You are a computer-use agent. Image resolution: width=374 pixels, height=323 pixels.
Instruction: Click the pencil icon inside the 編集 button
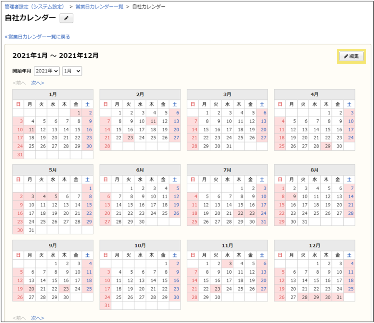click(346, 56)
